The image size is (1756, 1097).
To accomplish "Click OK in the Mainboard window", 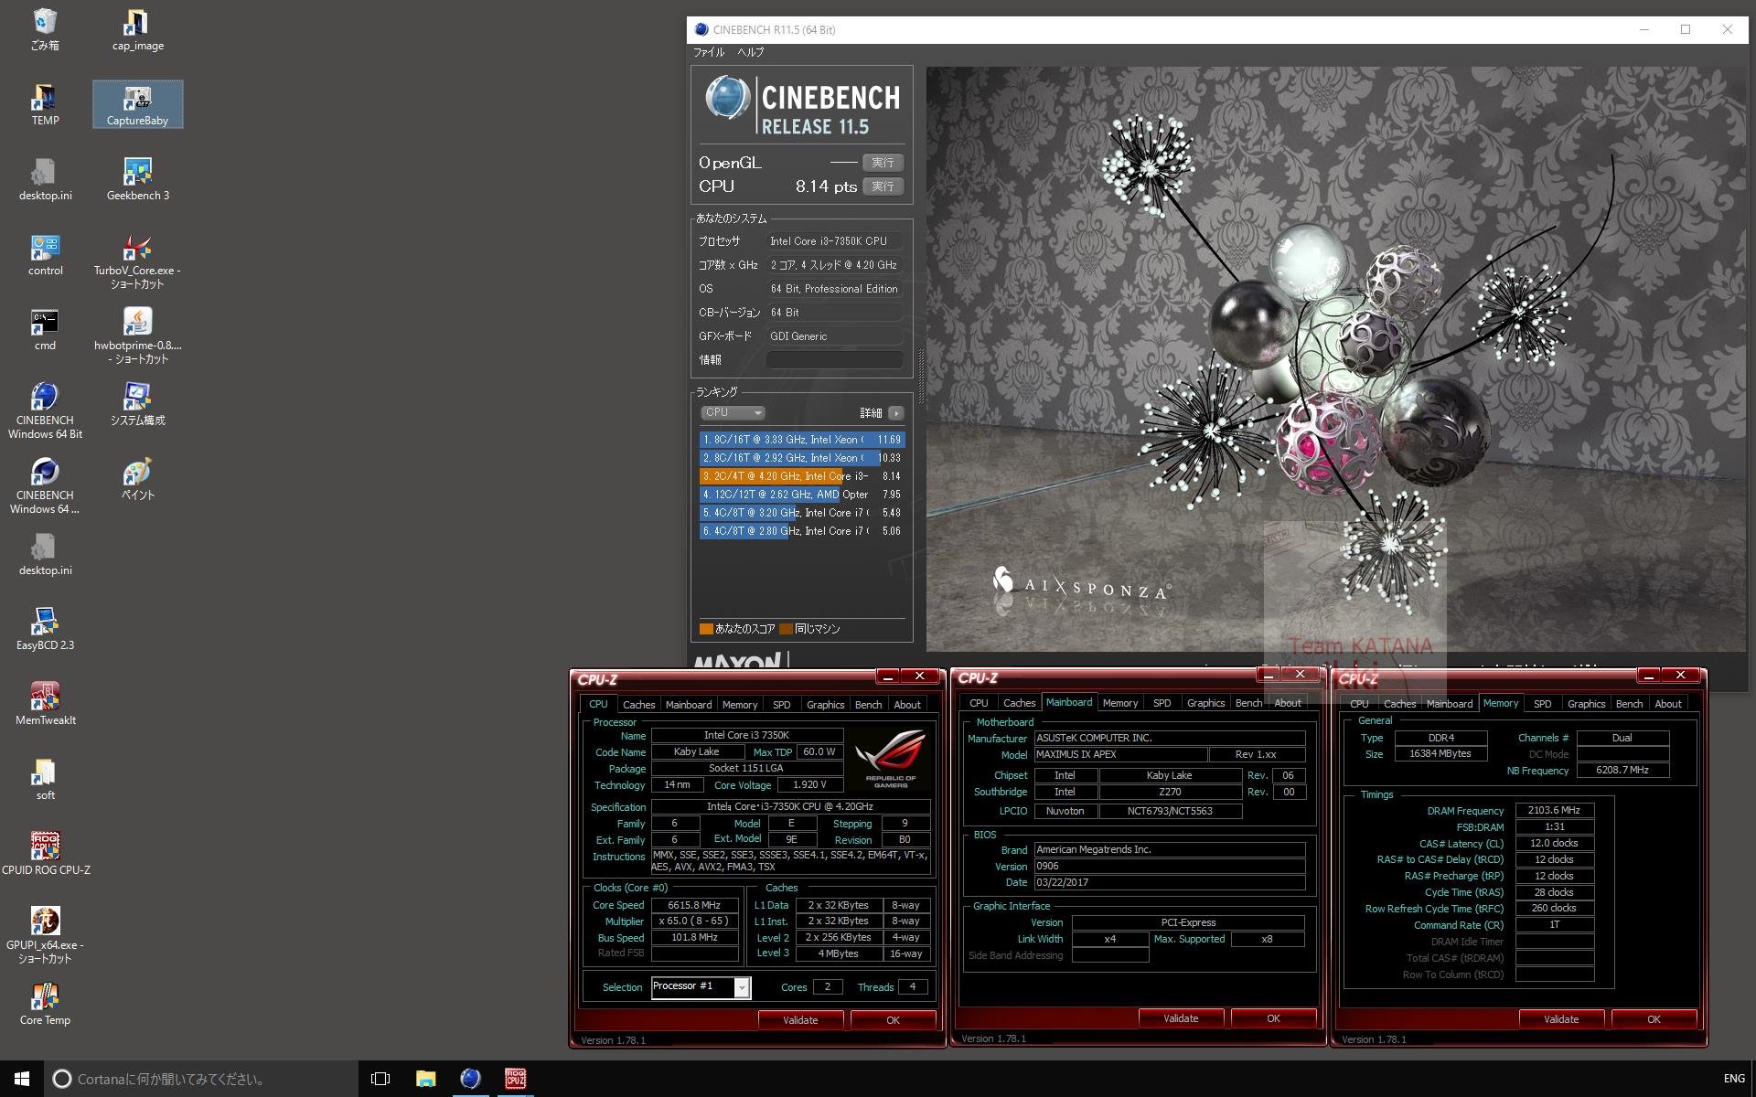I will [1273, 1018].
